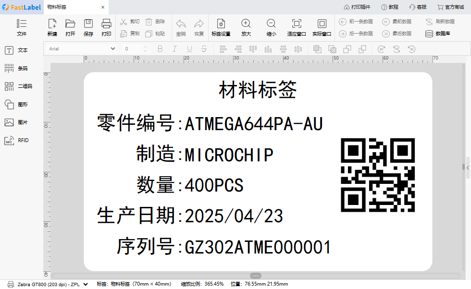This screenshot has height=289, width=471.
Task: Fit label to window with 适应窗口
Action: 297,27
